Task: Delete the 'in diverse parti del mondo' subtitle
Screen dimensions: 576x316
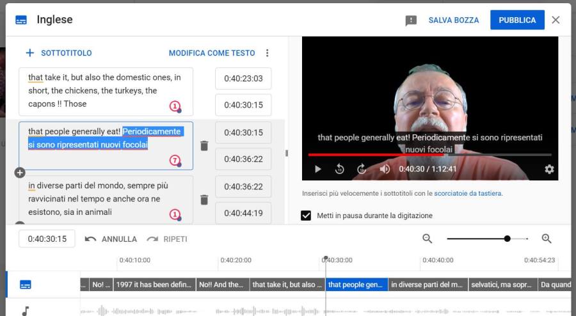Action: point(204,200)
